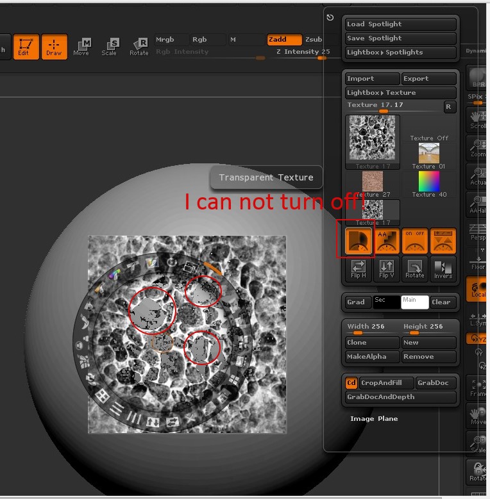490x499 pixels.
Task: Click the right-shelf Move view icon
Action: (x=478, y=416)
